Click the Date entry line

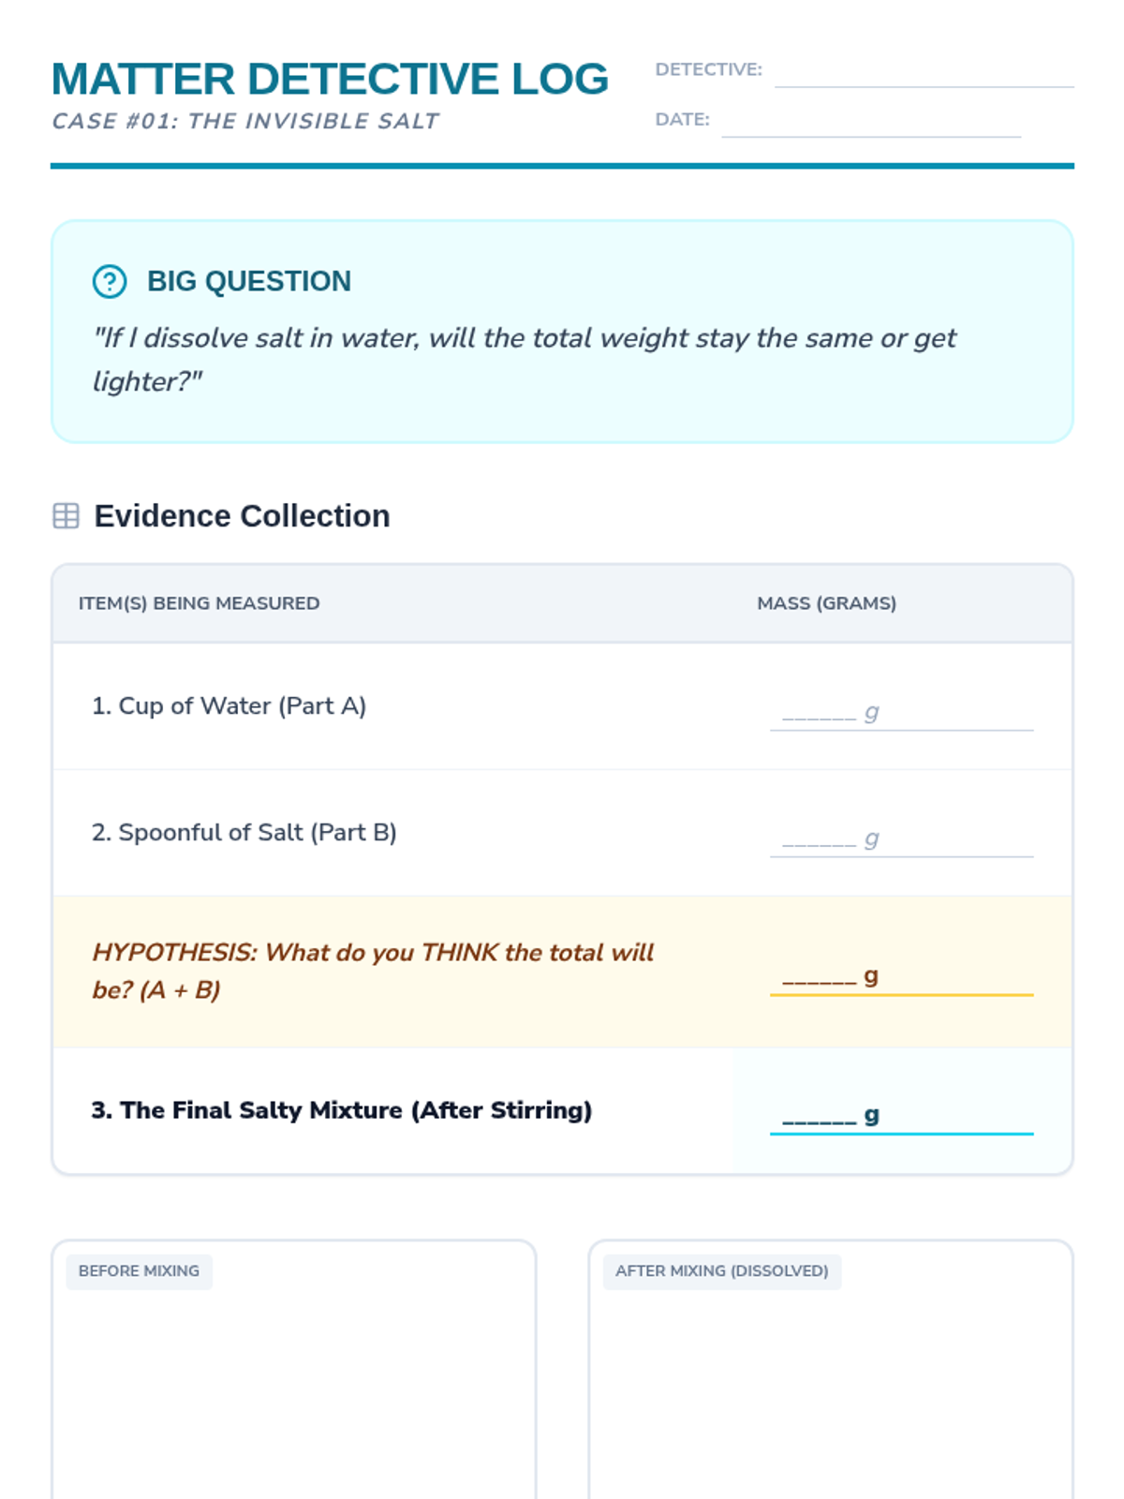870,122
